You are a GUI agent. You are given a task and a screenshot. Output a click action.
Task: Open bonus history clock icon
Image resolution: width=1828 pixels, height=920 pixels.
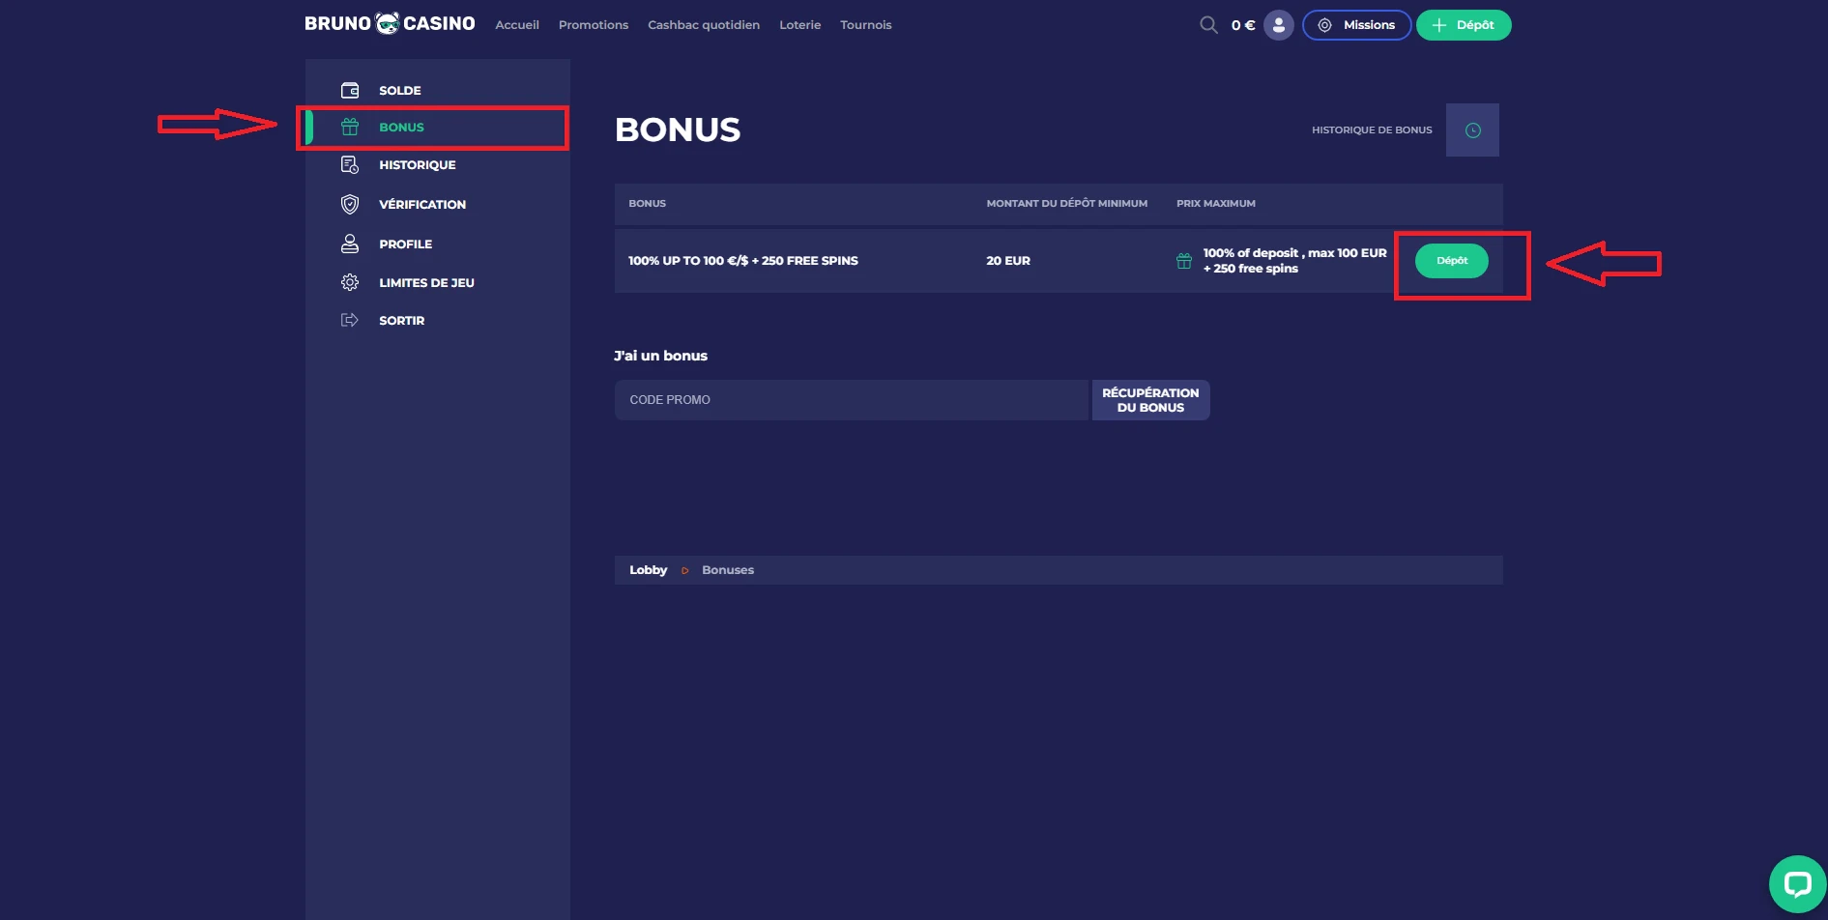tap(1472, 129)
